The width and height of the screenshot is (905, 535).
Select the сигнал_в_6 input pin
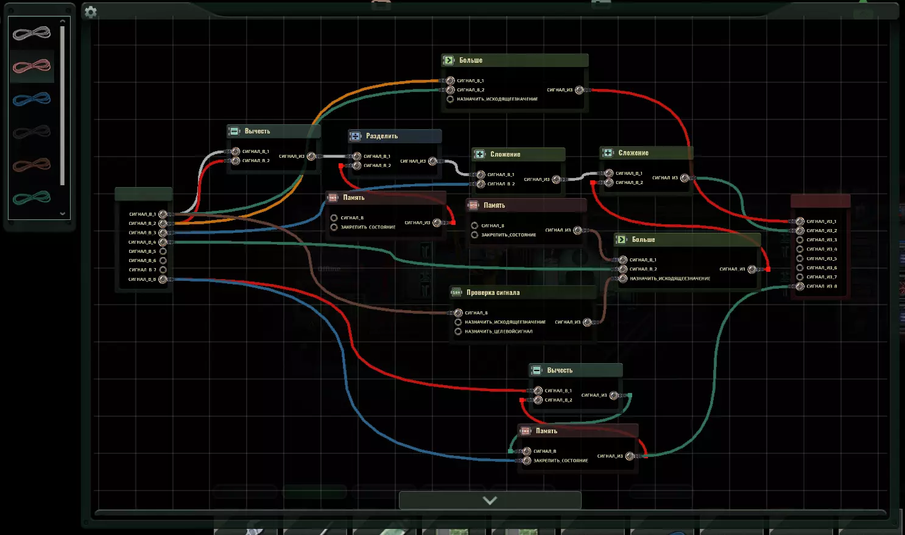(163, 260)
